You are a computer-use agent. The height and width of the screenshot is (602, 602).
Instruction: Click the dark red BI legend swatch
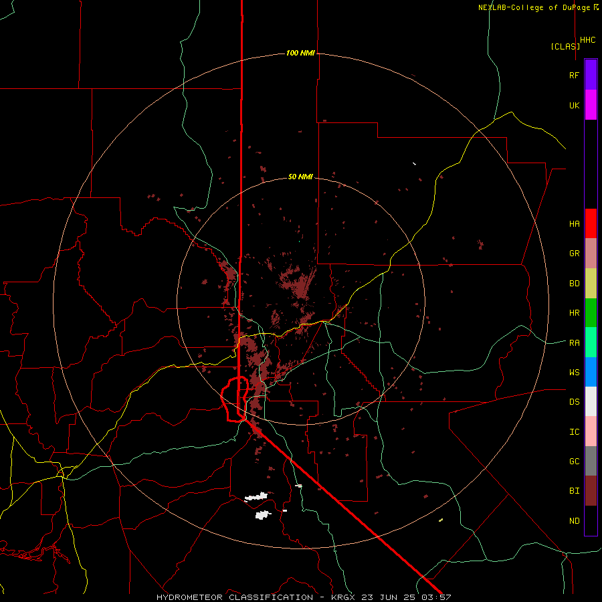[591, 491]
